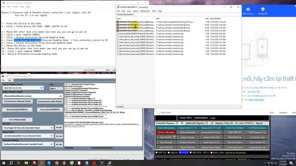
Task: Open Backup Activation (Passcode-Ramdisk Mode) dropdown
Action: [x=51, y=144]
